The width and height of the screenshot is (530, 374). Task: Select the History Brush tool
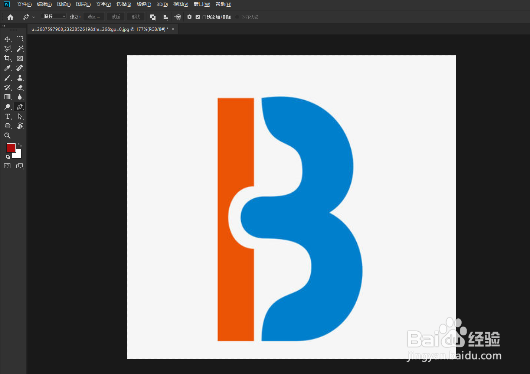[7, 87]
